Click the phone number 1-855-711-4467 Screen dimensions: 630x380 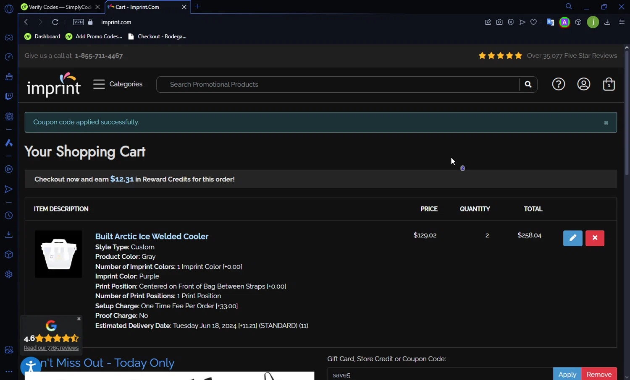point(99,56)
